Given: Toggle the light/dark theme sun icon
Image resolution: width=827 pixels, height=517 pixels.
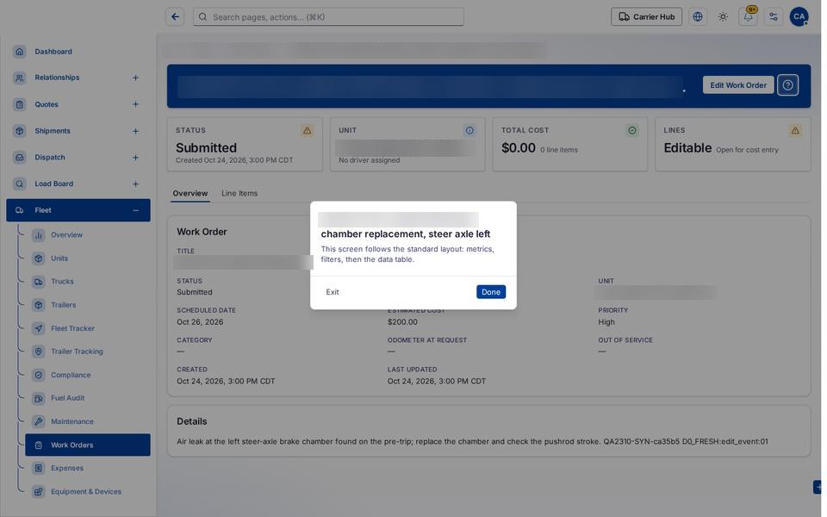Looking at the screenshot, I should 723,17.
